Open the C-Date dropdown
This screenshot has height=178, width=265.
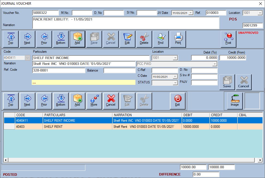click(x=175, y=77)
